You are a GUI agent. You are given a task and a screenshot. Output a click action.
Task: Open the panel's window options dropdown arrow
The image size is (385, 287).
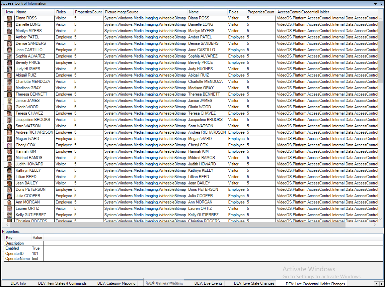pyautogui.click(x=376, y=3)
